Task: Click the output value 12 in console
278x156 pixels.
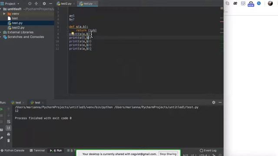Action: tap(17, 111)
